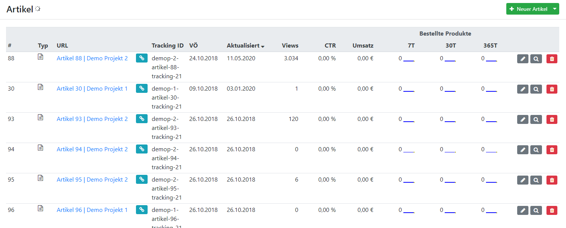Sort table by CTR column header
This screenshot has width=566, height=228.
(331, 46)
